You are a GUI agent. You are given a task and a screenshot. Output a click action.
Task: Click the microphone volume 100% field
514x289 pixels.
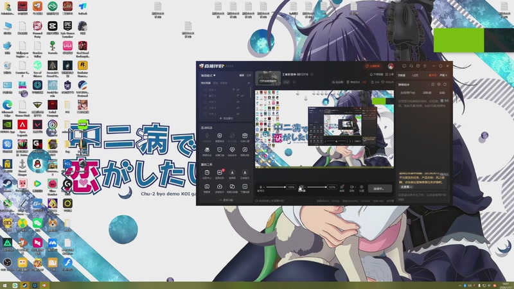coord(291,187)
